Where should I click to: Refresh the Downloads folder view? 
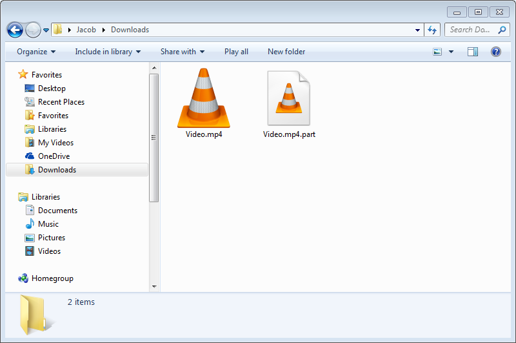(432, 30)
